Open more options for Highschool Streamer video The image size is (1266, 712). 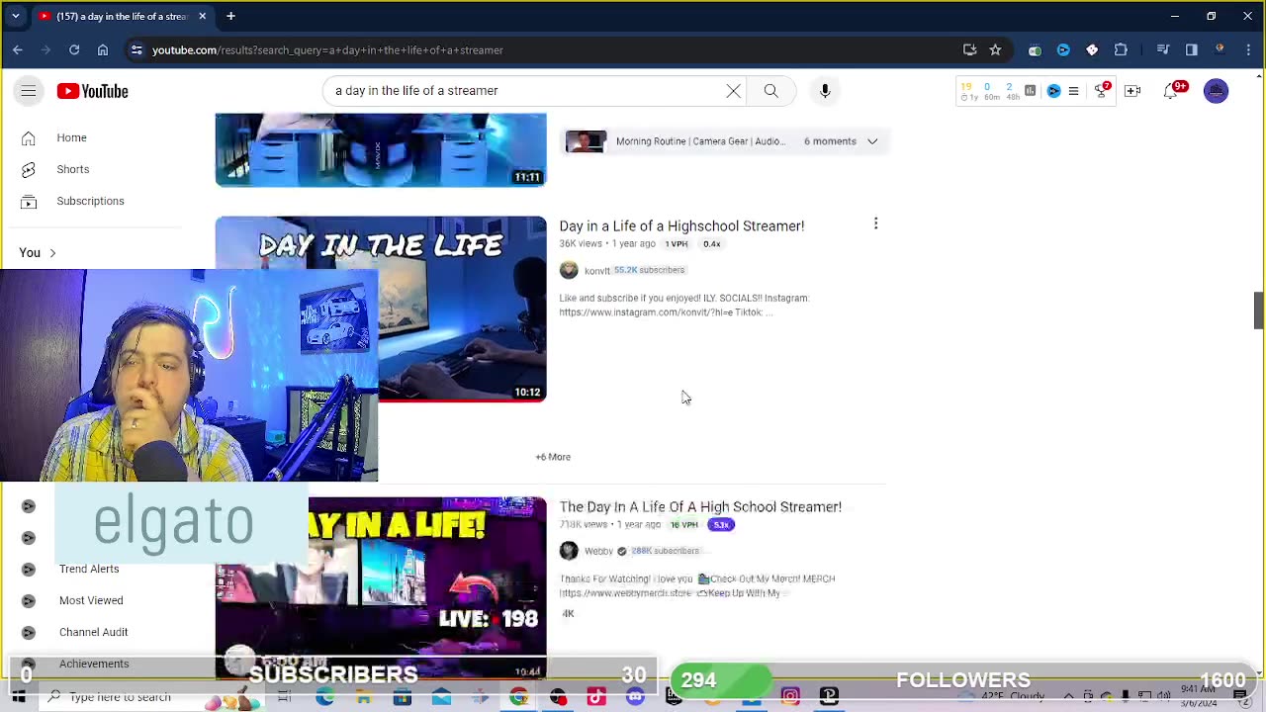[x=875, y=224]
